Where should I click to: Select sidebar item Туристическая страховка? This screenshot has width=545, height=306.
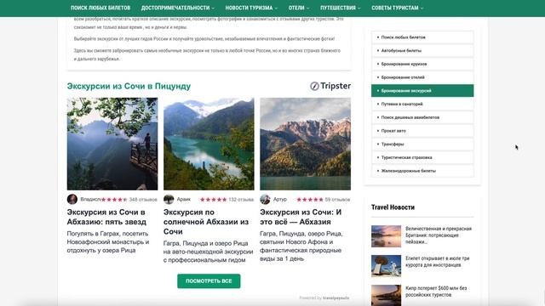[422, 157]
